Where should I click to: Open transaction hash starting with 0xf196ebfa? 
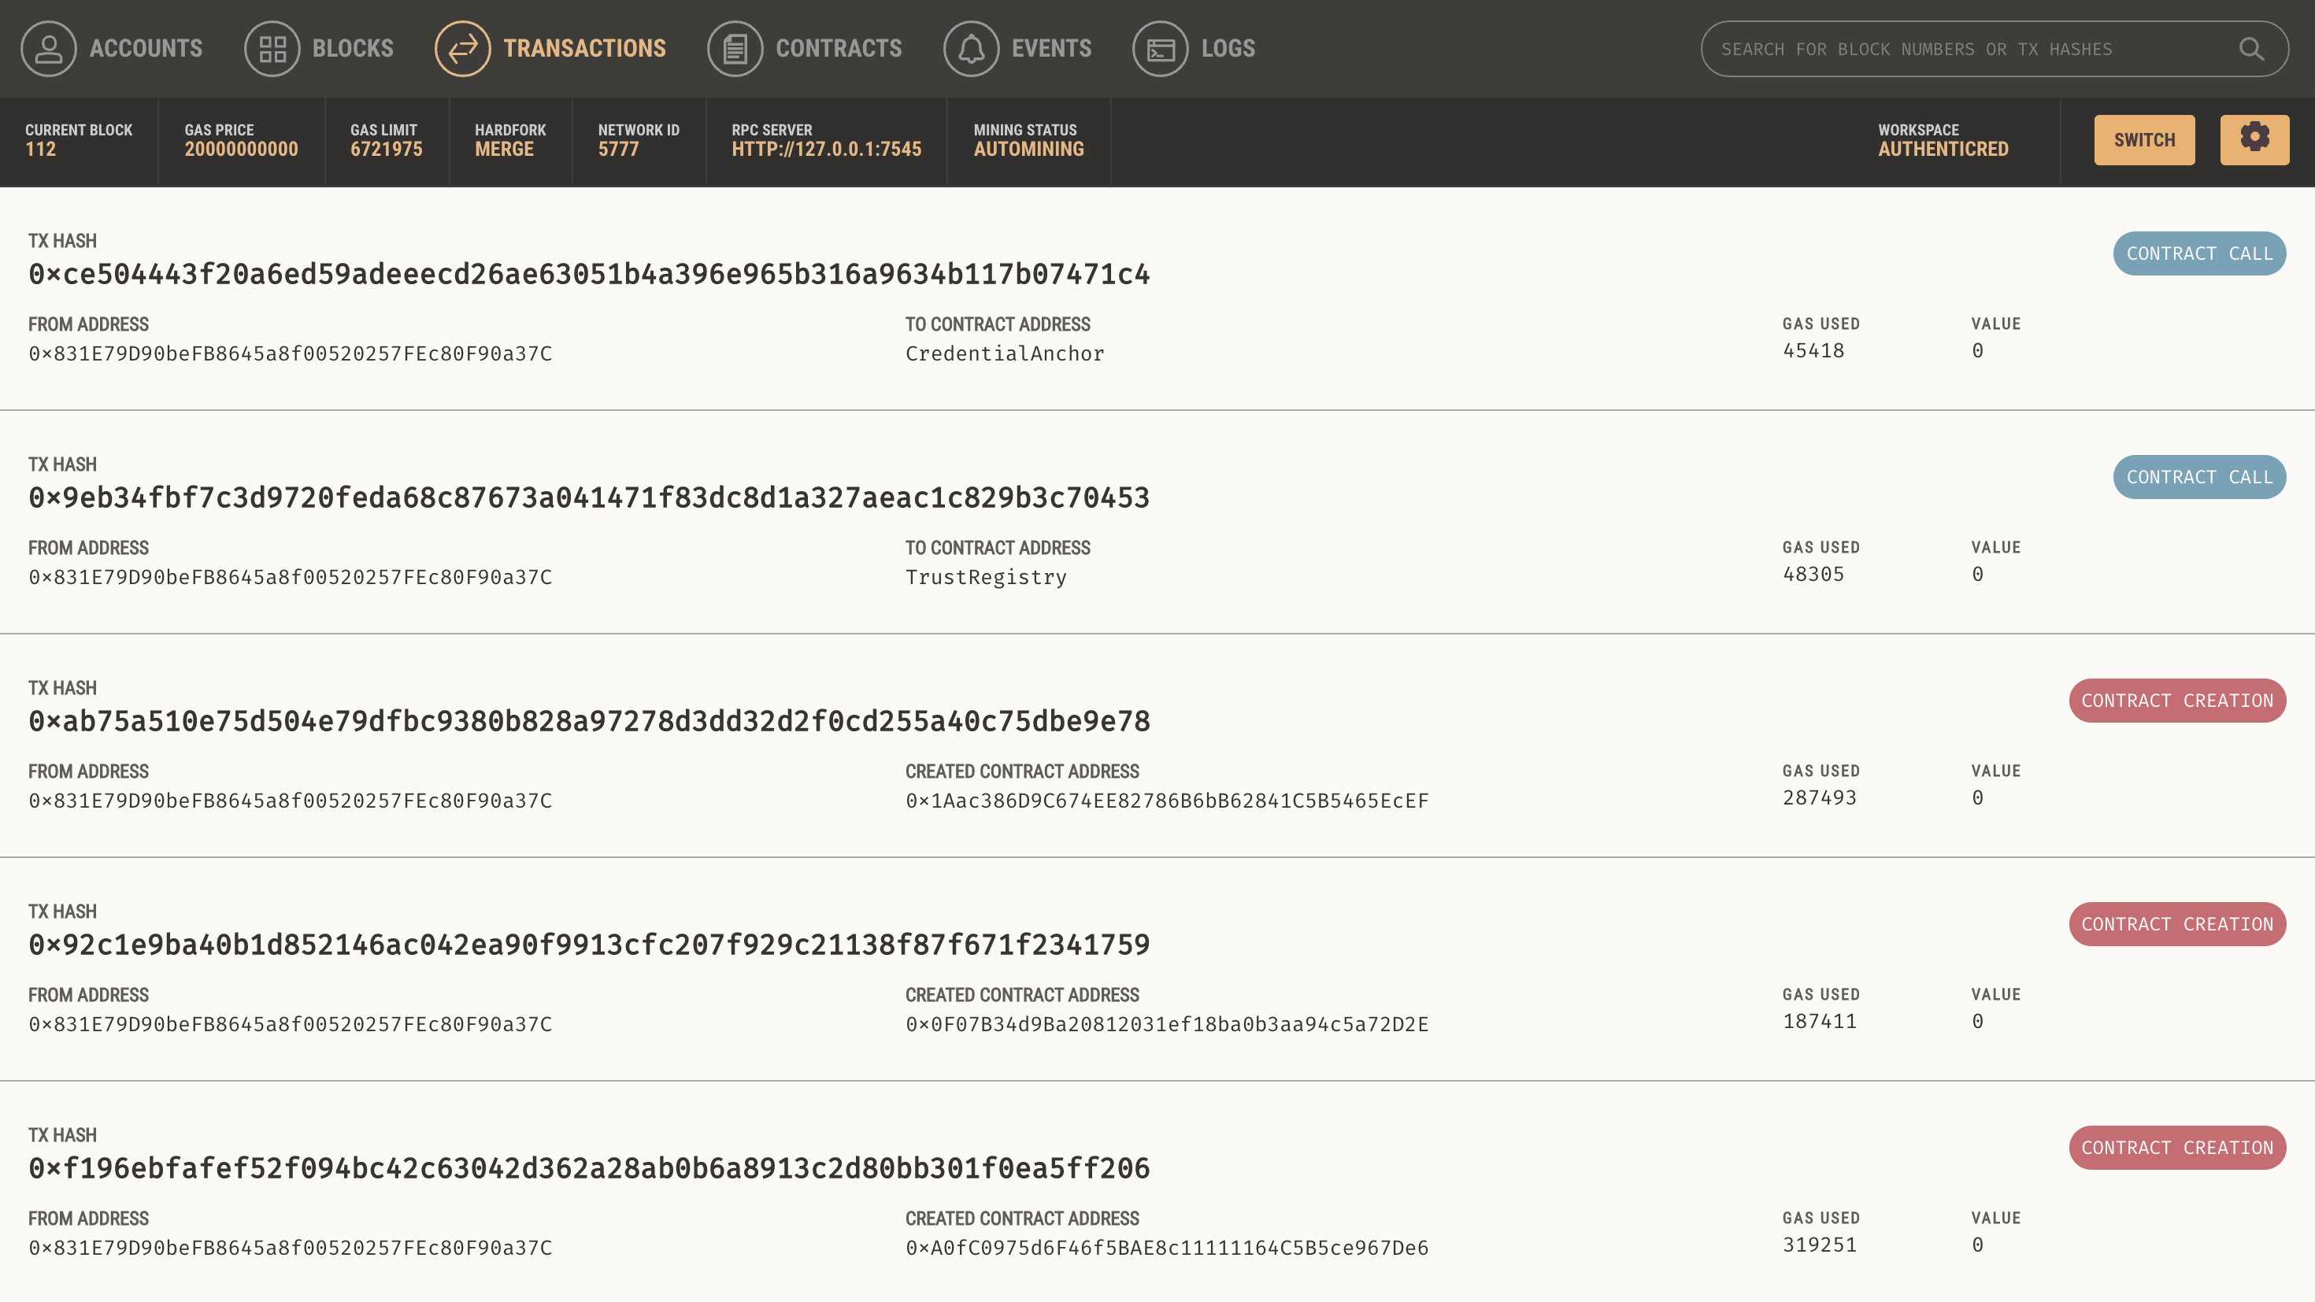pyautogui.click(x=589, y=1168)
